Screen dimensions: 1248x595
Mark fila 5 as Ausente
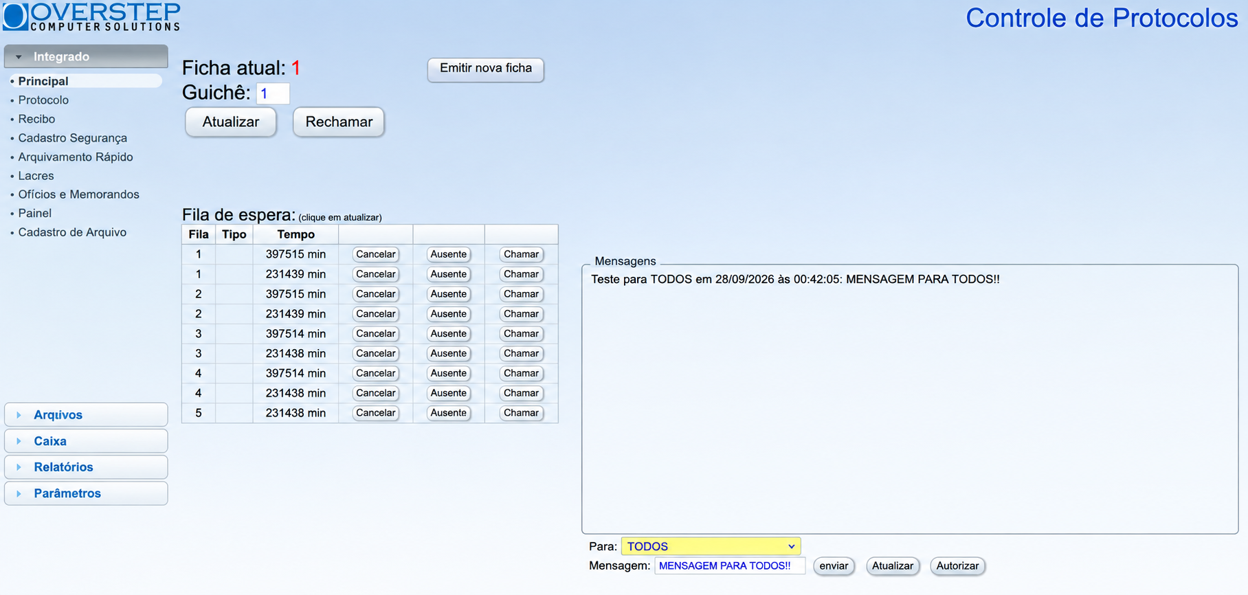(x=449, y=413)
